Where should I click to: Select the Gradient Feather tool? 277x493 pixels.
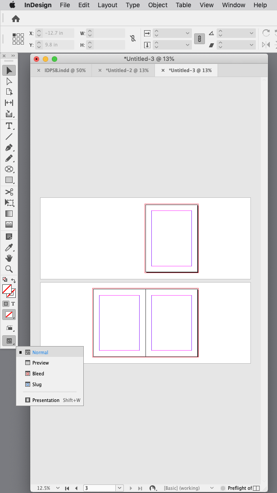(x=9, y=224)
